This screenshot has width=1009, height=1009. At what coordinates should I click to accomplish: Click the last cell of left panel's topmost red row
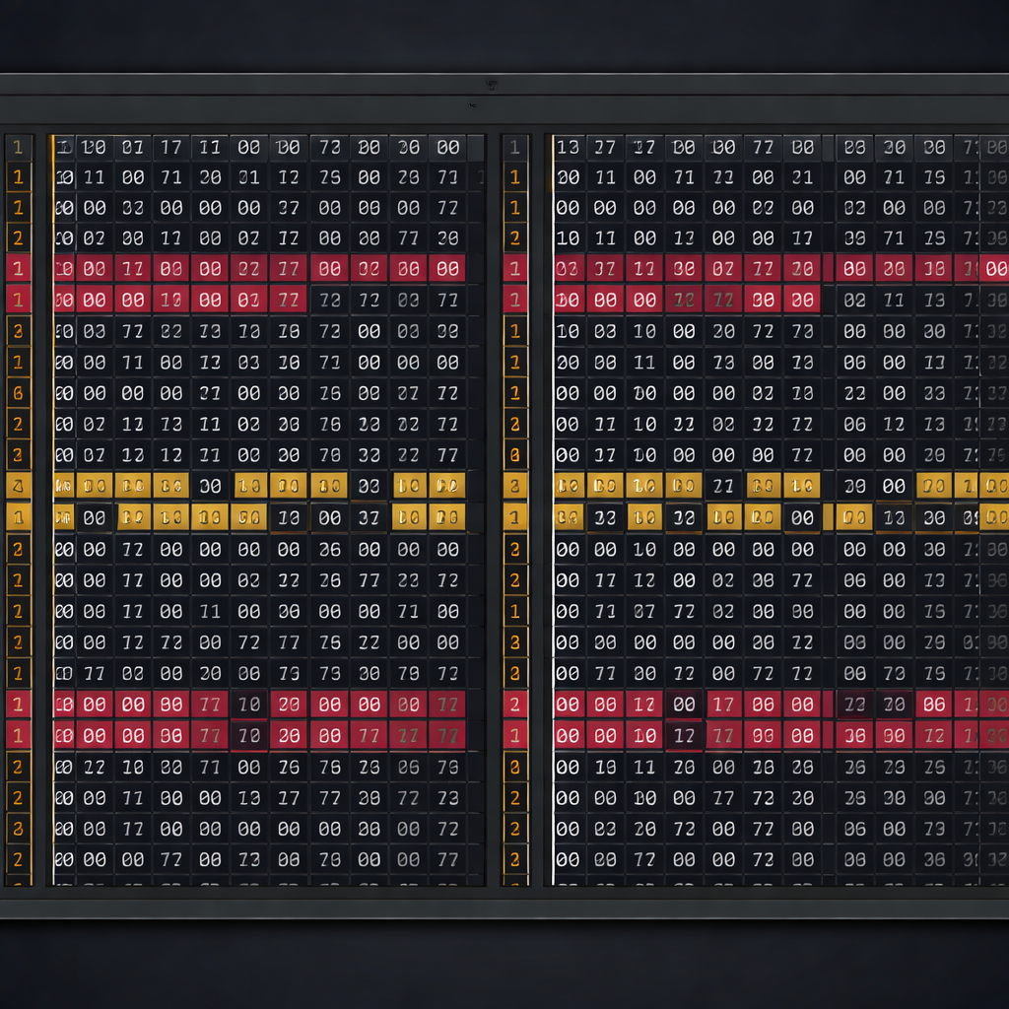447,269
